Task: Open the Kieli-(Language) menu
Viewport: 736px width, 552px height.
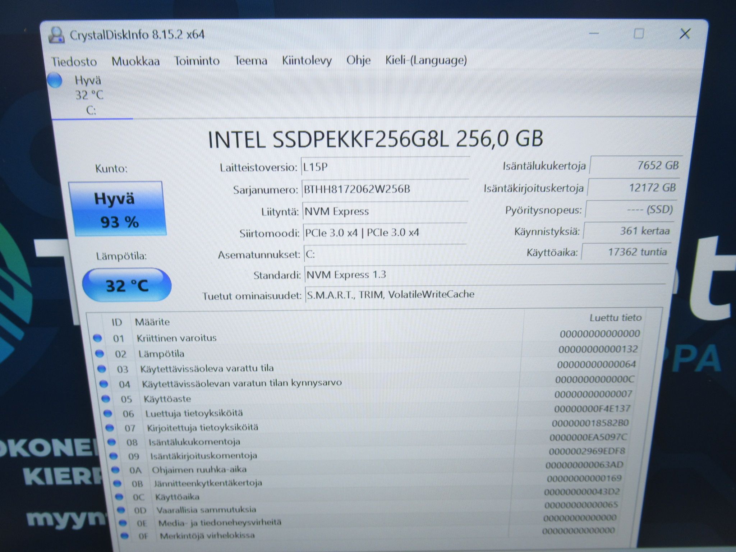Action: pos(426,60)
